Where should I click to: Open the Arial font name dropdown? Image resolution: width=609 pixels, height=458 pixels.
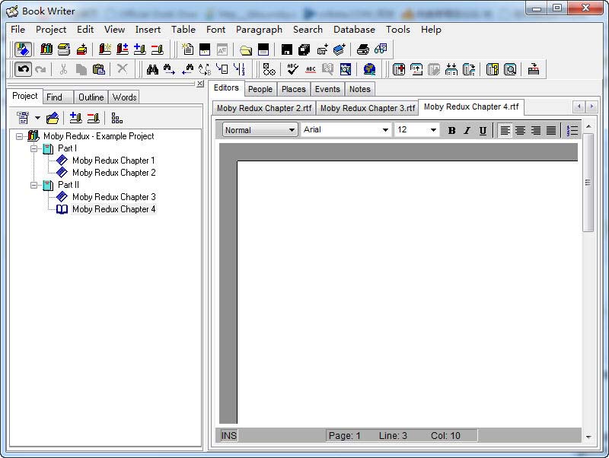click(346, 130)
